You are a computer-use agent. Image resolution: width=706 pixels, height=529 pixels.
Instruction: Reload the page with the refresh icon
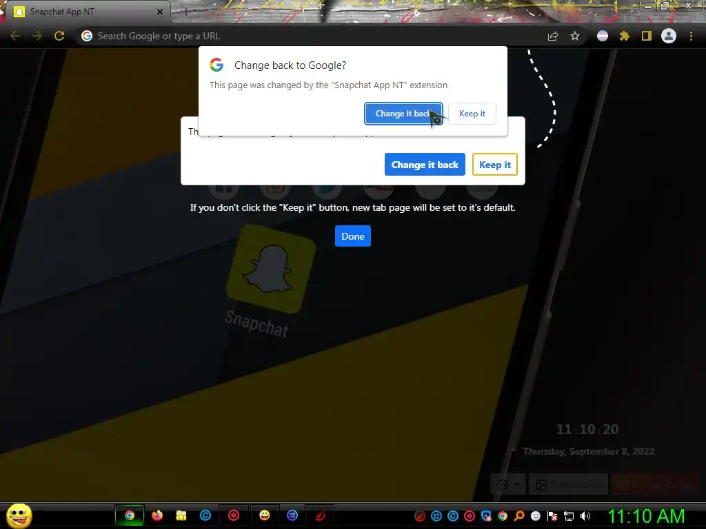[59, 36]
